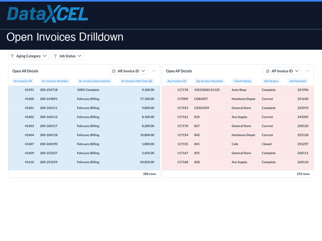Click the Job Status column header
This screenshot has height=241, width=322.
pos(271,81)
